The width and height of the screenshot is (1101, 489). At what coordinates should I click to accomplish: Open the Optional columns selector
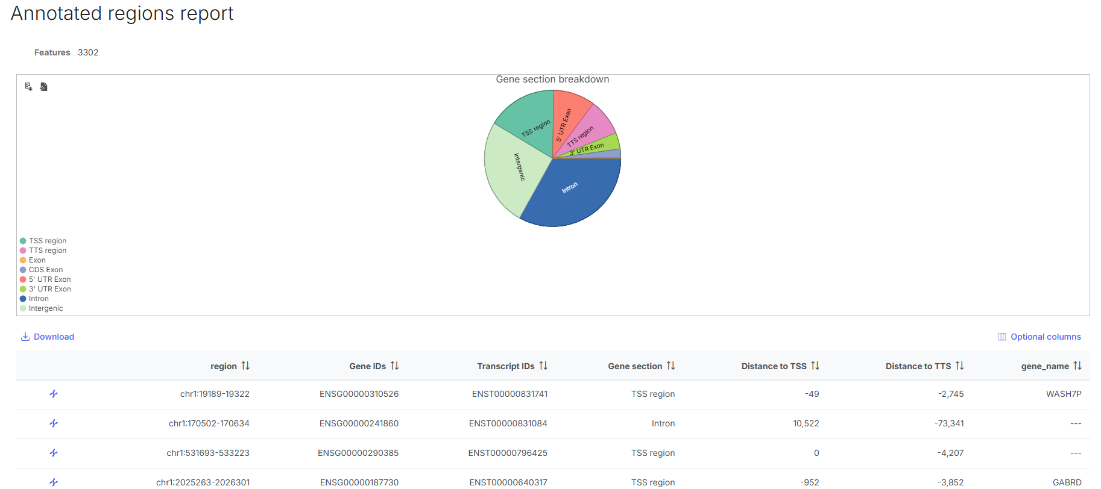pyautogui.click(x=1039, y=337)
